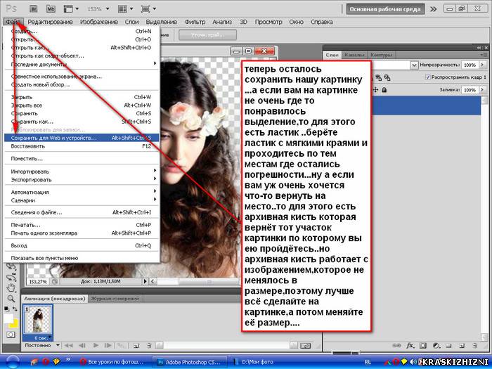Create new adjustment layer icon
The height and width of the screenshot is (369, 492).
tap(436, 346)
